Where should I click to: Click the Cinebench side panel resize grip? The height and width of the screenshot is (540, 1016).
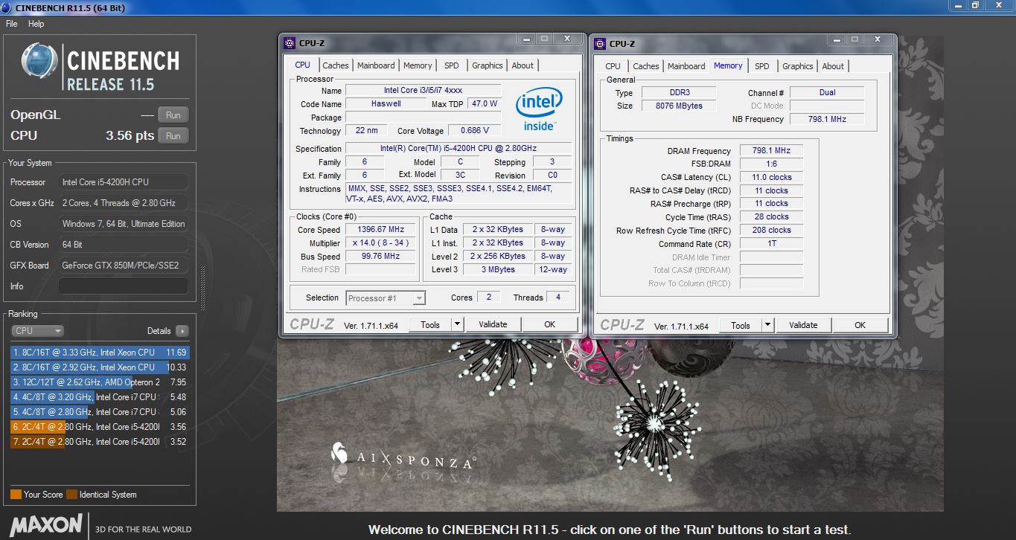[201, 288]
